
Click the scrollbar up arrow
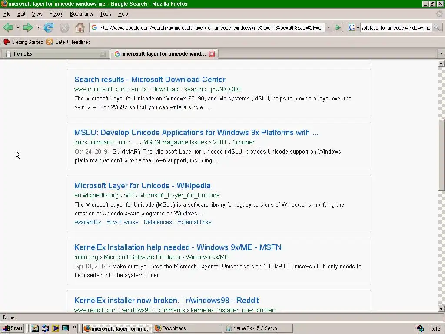[x=441, y=63]
